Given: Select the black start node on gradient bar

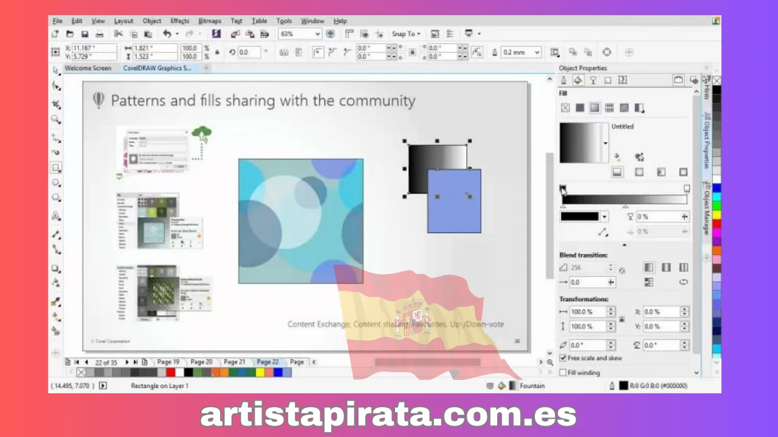Looking at the screenshot, I should click(x=563, y=189).
